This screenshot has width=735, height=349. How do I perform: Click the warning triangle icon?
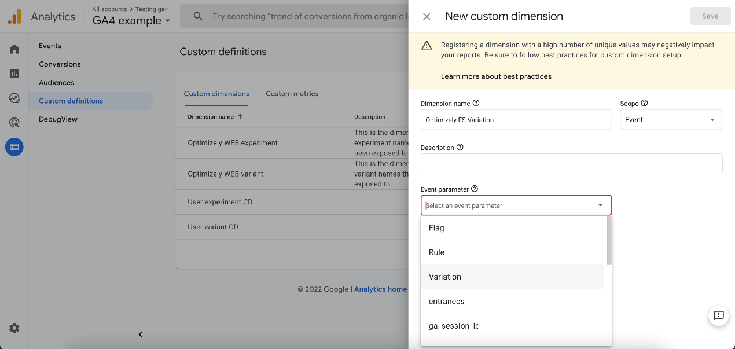[x=427, y=45]
